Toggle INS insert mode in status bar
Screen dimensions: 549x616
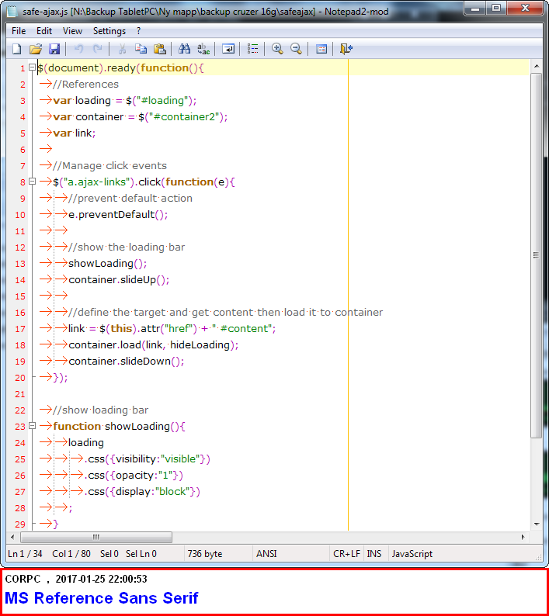point(374,554)
